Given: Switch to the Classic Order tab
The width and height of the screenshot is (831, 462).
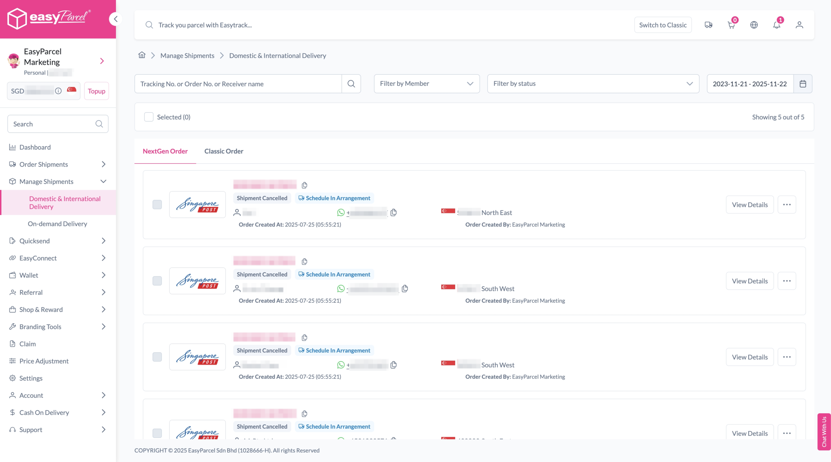Looking at the screenshot, I should tap(224, 151).
